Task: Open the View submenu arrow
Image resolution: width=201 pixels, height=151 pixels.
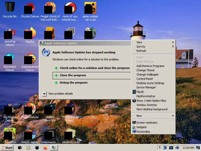Action: [x=173, y=42]
